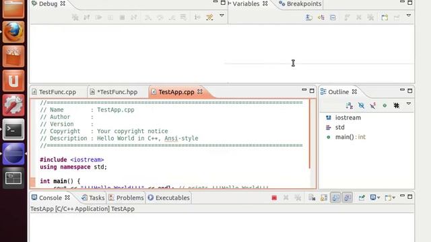
Task: Toggle Hide Static Members in Outline toolbar
Action: (x=372, y=106)
